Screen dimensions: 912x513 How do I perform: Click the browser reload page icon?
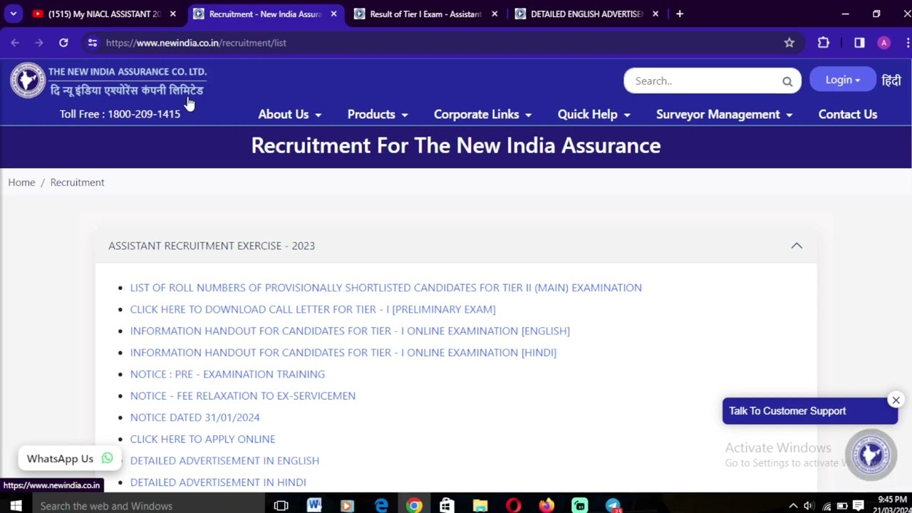(63, 43)
